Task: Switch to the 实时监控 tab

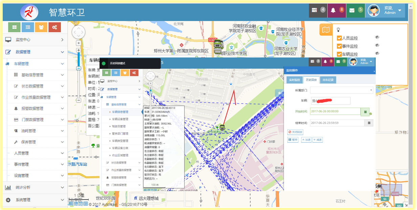Action: click(x=294, y=80)
